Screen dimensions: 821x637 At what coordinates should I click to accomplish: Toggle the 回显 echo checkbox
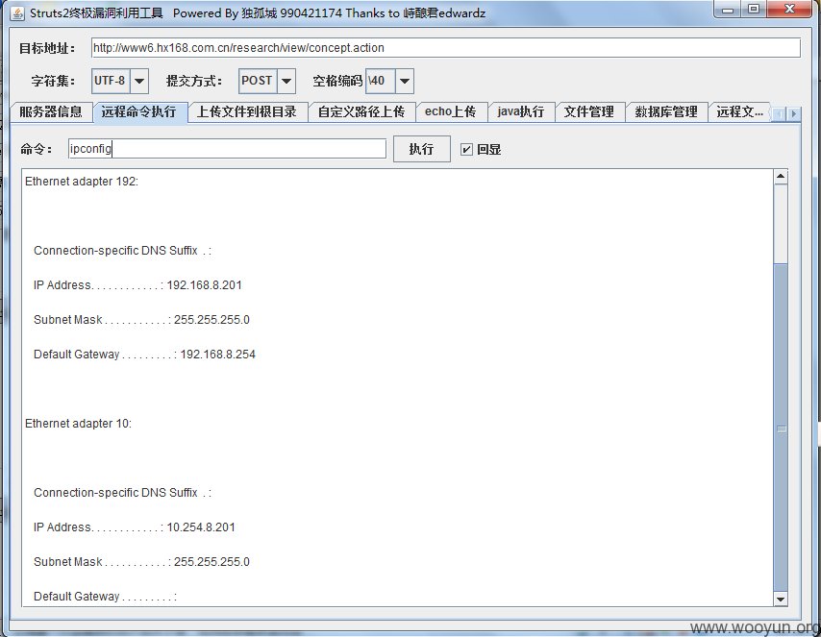click(x=466, y=150)
